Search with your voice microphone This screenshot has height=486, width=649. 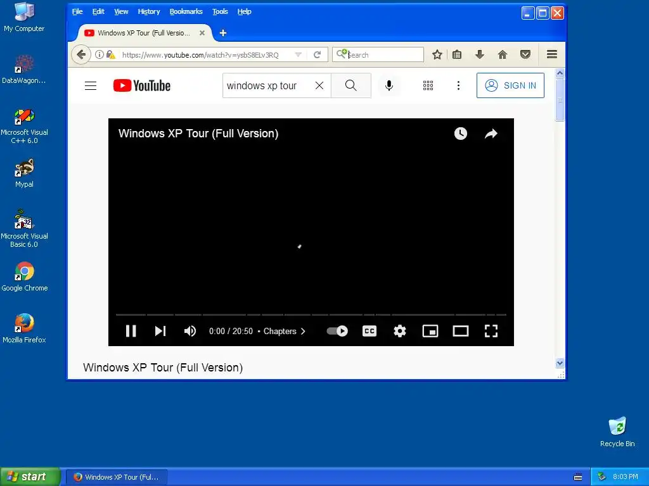click(389, 85)
